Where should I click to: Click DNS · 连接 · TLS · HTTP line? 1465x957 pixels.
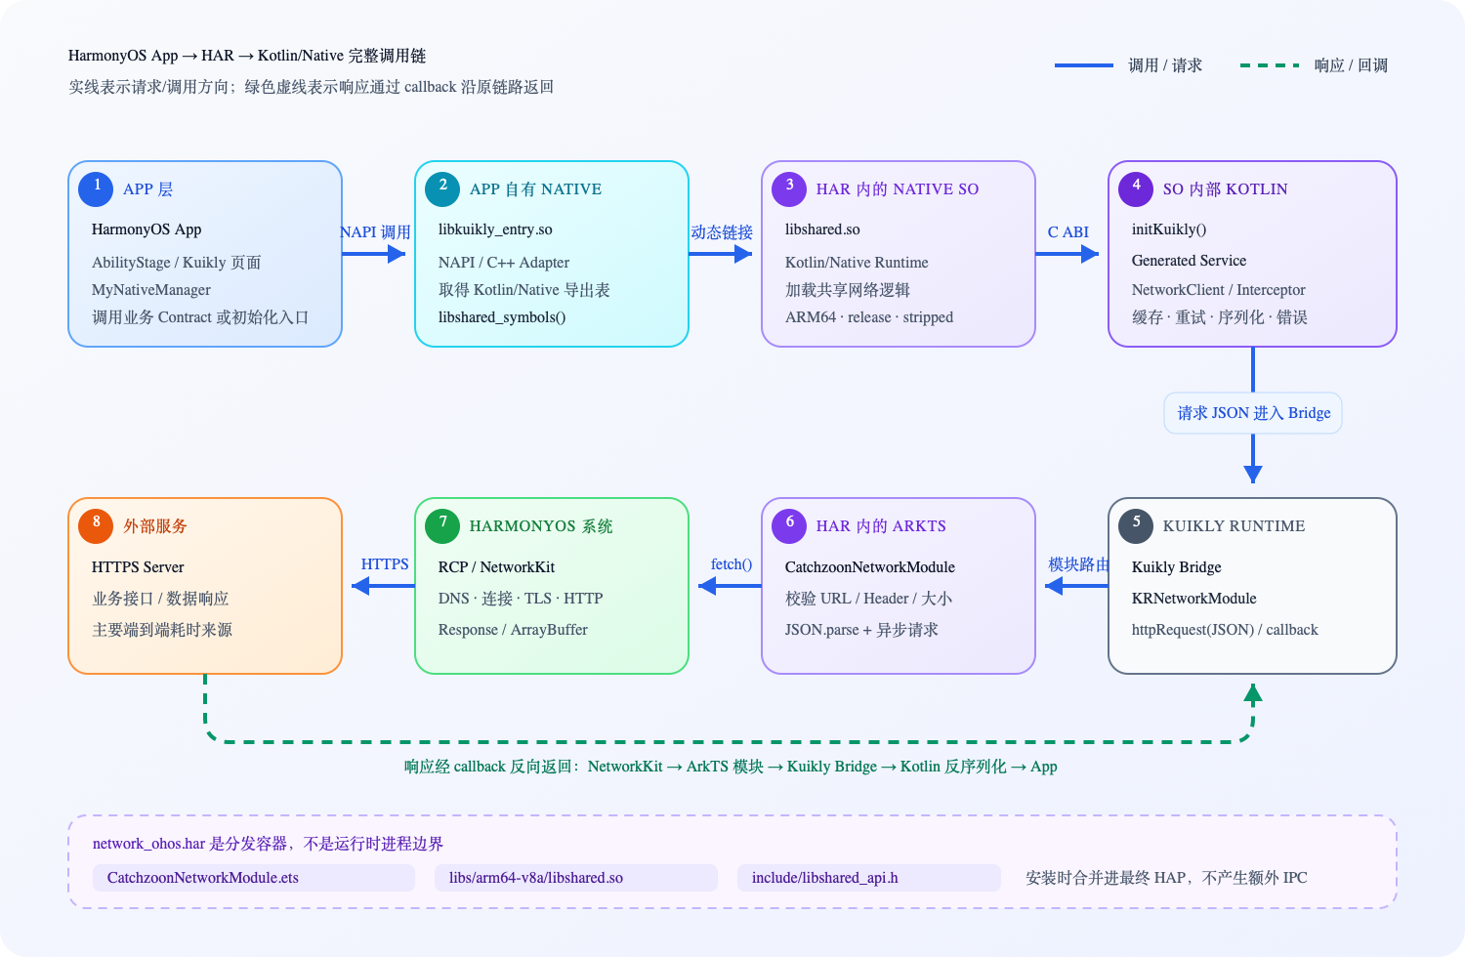(521, 599)
